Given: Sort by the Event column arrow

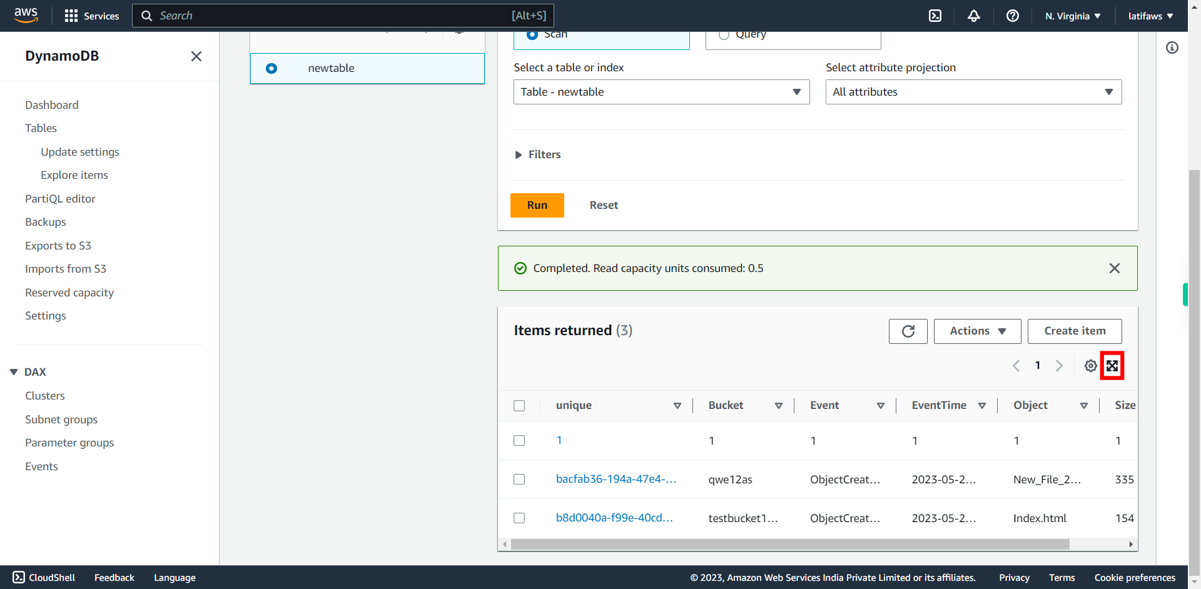Looking at the screenshot, I should click(x=881, y=406).
